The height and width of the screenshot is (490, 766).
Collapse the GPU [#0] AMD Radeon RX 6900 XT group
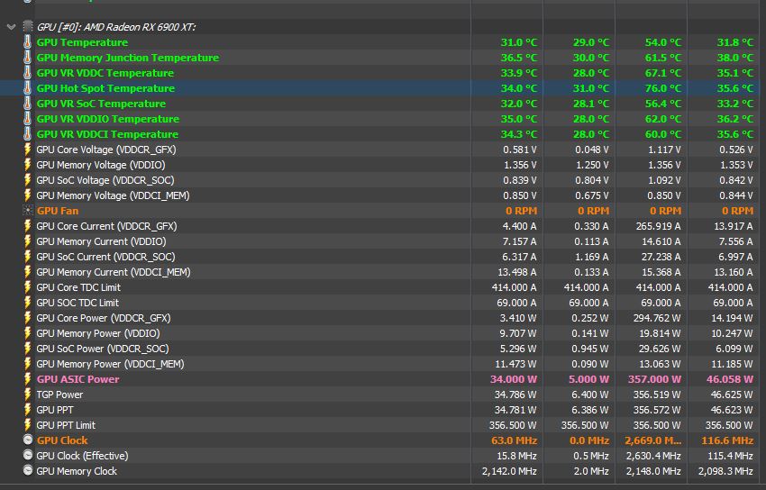pos(11,27)
